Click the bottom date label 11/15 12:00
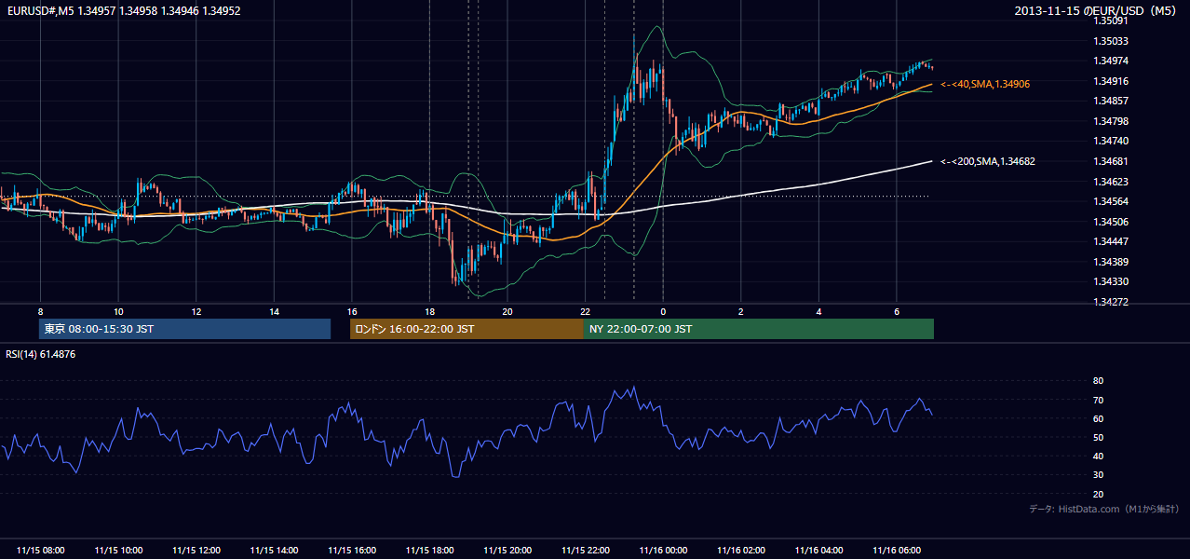1190x559 pixels. (196, 551)
